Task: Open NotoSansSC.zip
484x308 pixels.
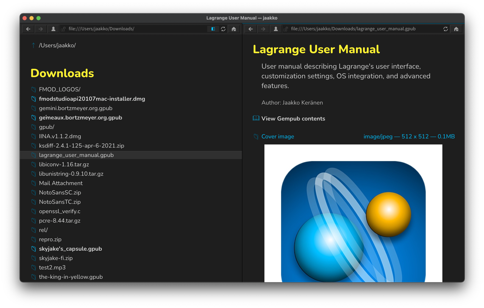Action: [60, 193]
